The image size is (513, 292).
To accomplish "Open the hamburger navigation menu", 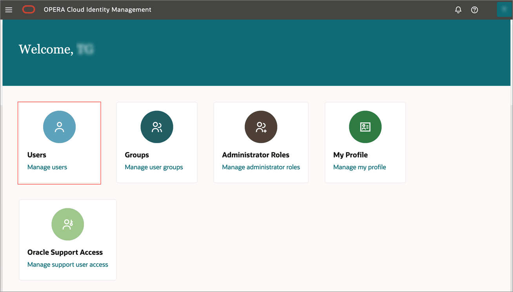I will point(9,10).
